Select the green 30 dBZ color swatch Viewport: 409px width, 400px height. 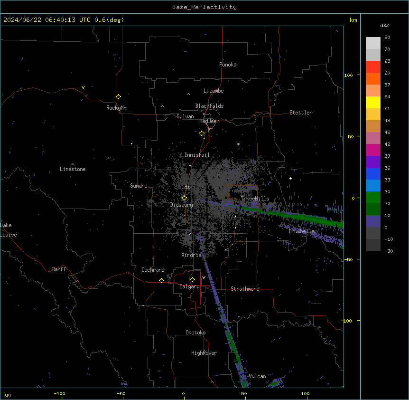point(373,198)
